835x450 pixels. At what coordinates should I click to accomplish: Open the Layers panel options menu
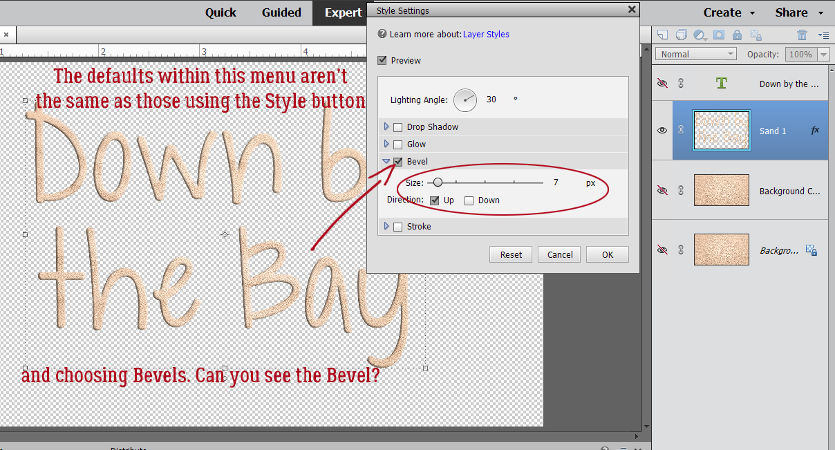(x=823, y=35)
